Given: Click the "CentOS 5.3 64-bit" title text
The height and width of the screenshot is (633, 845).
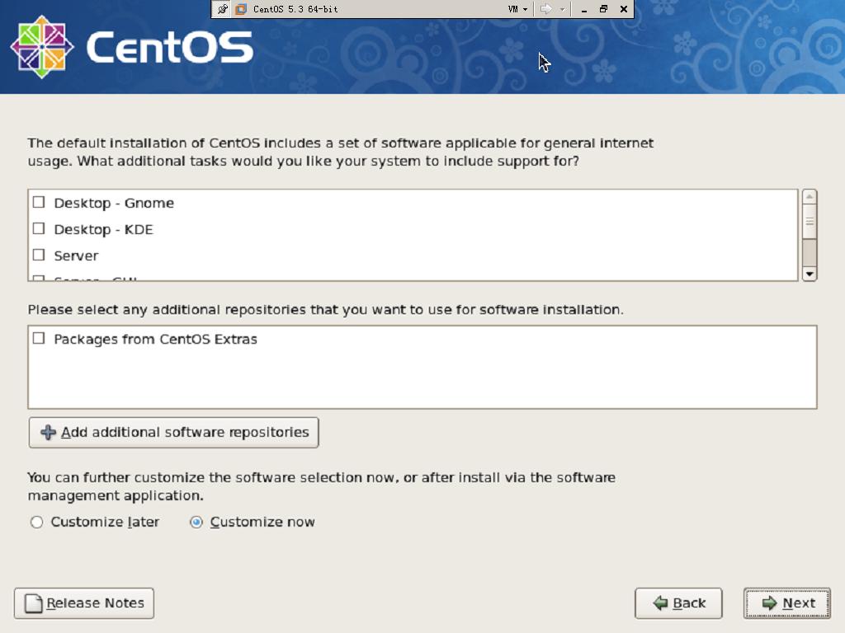Looking at the screenshot, I should click(x=295, y=9).
